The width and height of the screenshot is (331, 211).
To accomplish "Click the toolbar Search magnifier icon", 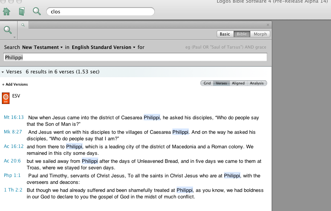I will pyautogui.click(x=37, y=11).
